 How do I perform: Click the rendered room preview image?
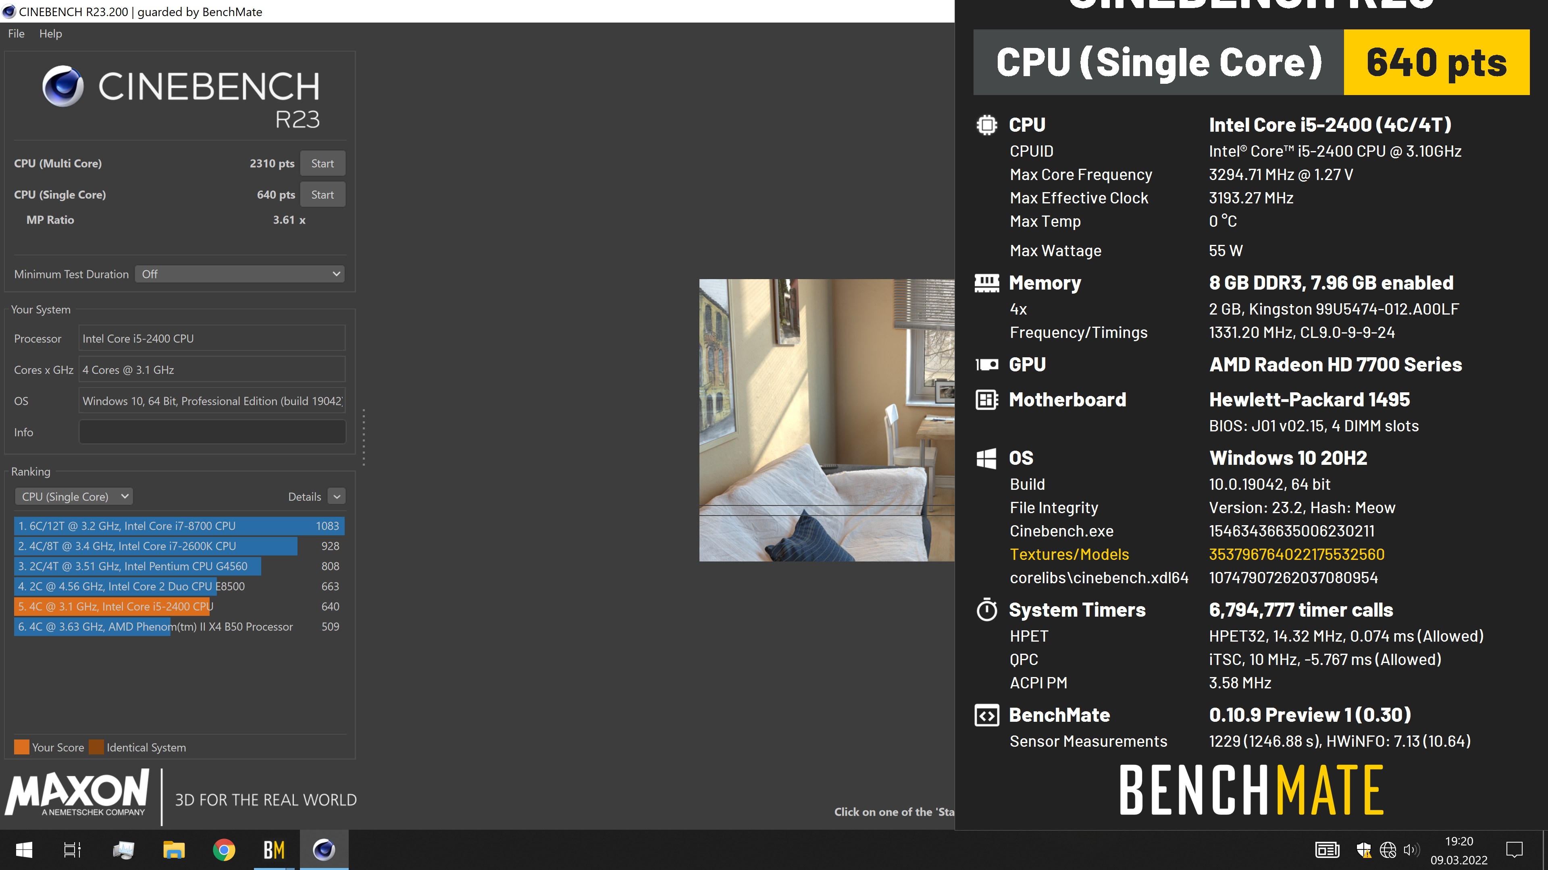pos(826,420)
